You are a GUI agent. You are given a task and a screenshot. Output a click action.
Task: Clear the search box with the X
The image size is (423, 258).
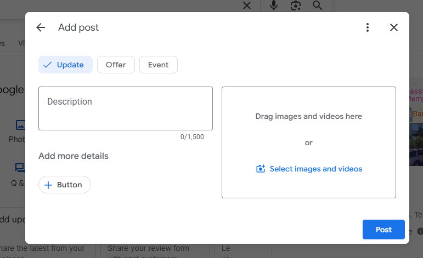tap(247, 5)
